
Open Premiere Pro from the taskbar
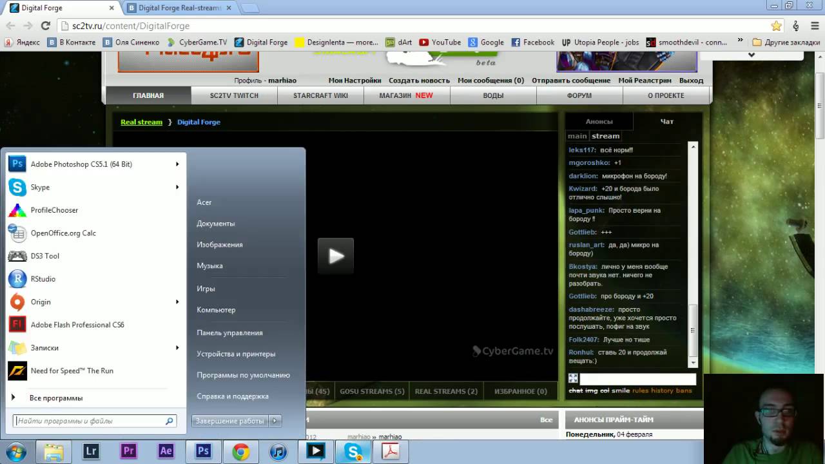tap(128, 452)
